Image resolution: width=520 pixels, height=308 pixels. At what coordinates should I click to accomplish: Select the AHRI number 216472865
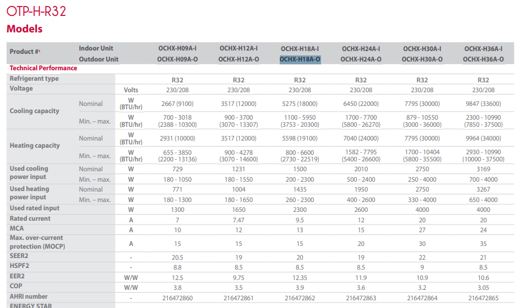[x=483, y=298]
